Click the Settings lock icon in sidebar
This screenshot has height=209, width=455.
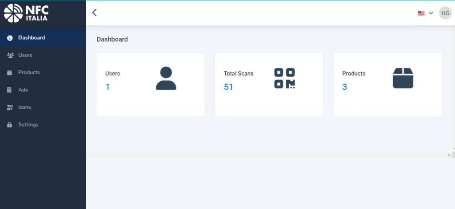[10, 125]
